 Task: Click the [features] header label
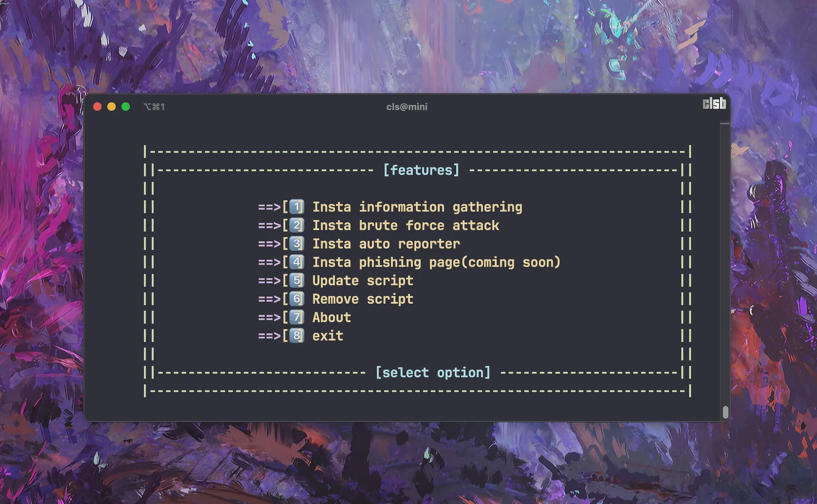(421, 170)
